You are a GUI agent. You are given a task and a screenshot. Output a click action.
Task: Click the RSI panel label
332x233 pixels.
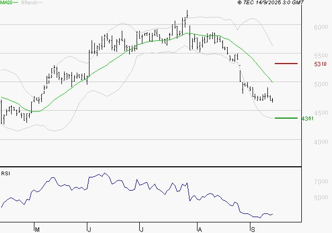pyautogui.click(x=6, y=173)
